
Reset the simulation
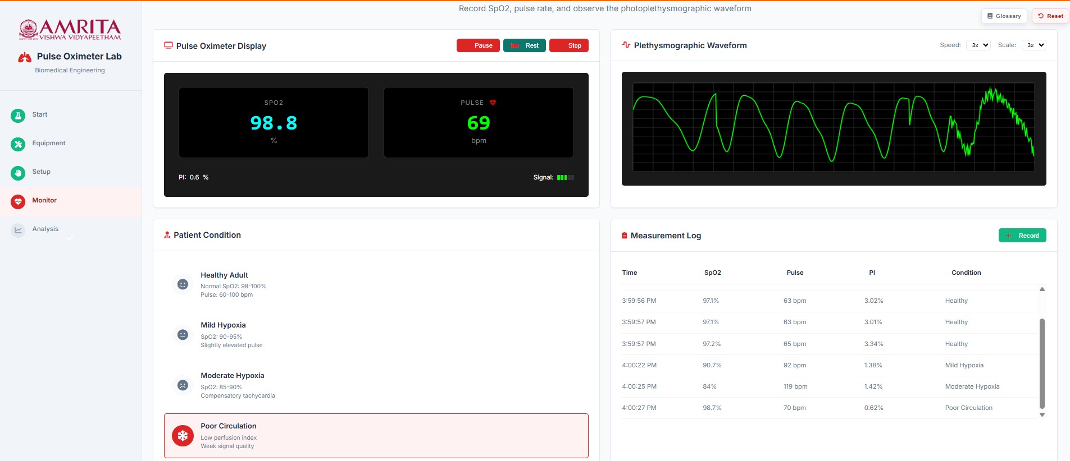tap(1050, 16)
